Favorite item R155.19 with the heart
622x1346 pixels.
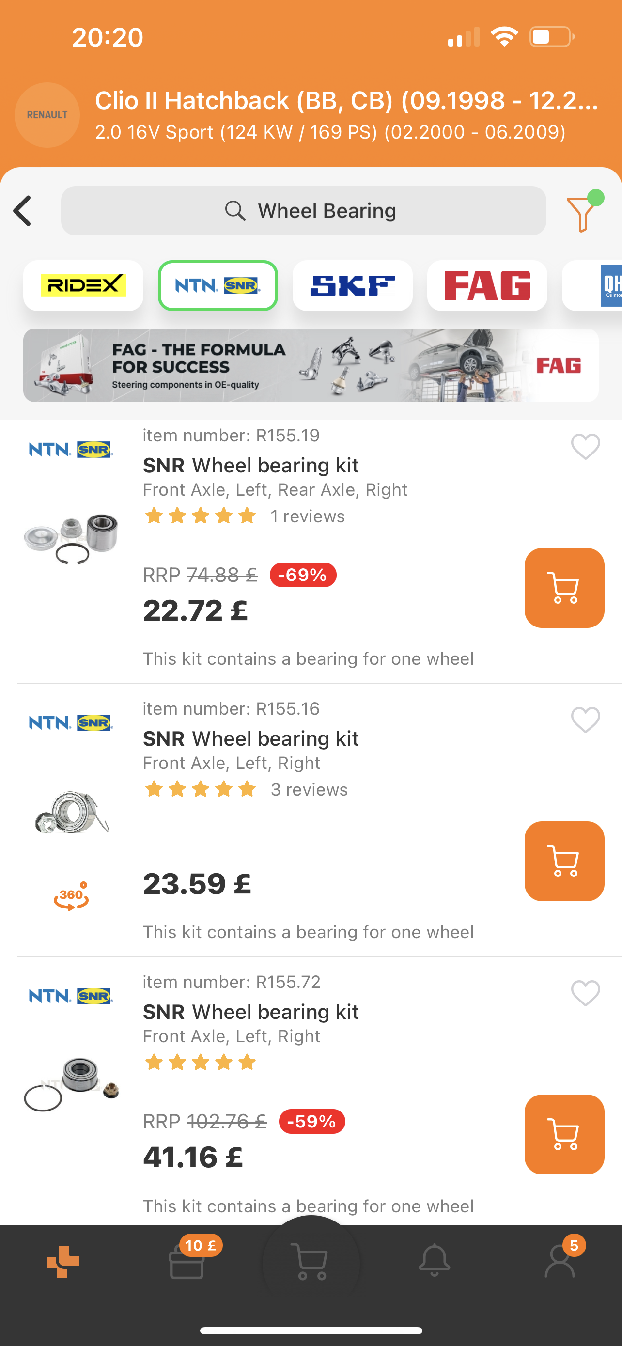[585, 447]
